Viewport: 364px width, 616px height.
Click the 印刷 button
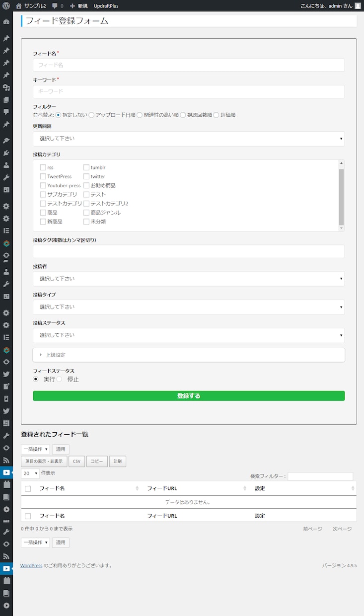117,462
